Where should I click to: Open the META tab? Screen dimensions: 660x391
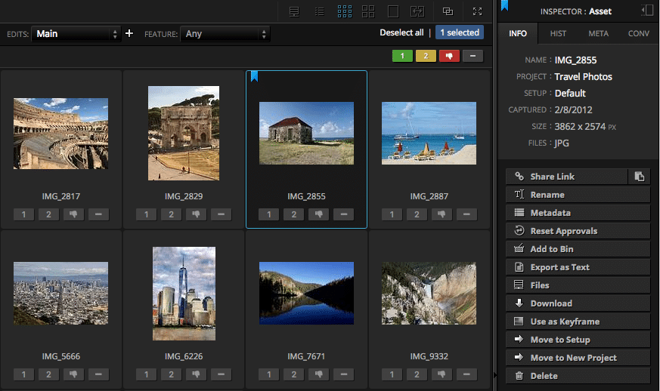(x=598, y=33)
